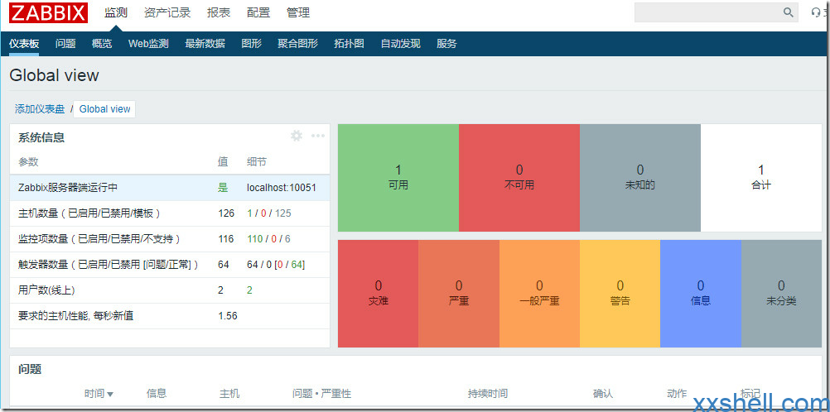Open system info widget gear settings
The height and width of the screenshot is (412, 830).
click(x=297, y=136)
